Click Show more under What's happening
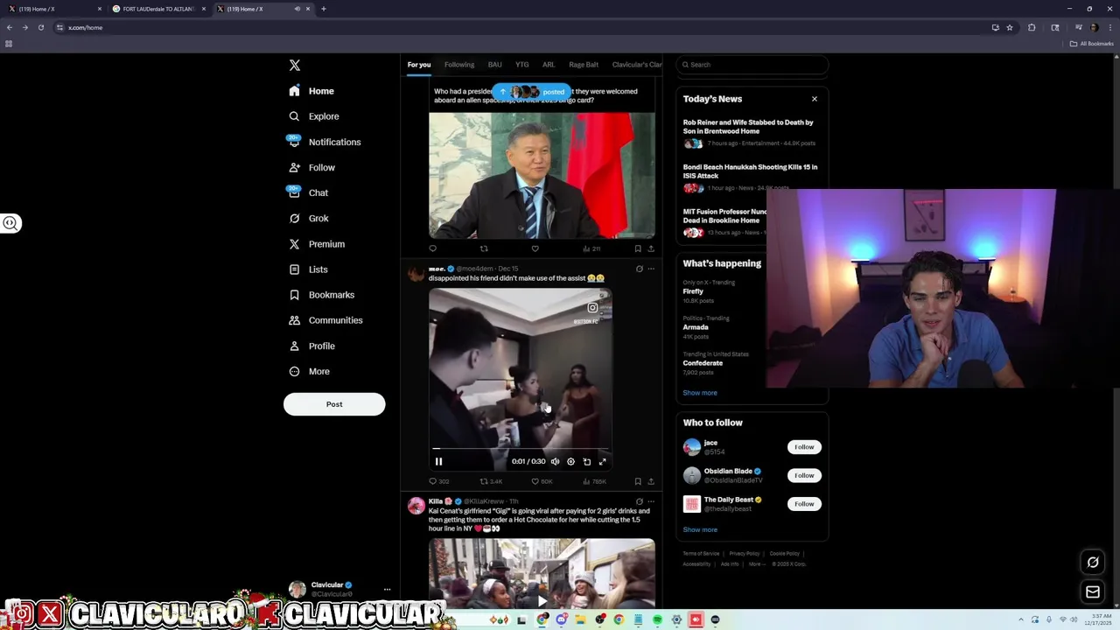The width and height of the screenshot is (1120, 630). point(700,393)
